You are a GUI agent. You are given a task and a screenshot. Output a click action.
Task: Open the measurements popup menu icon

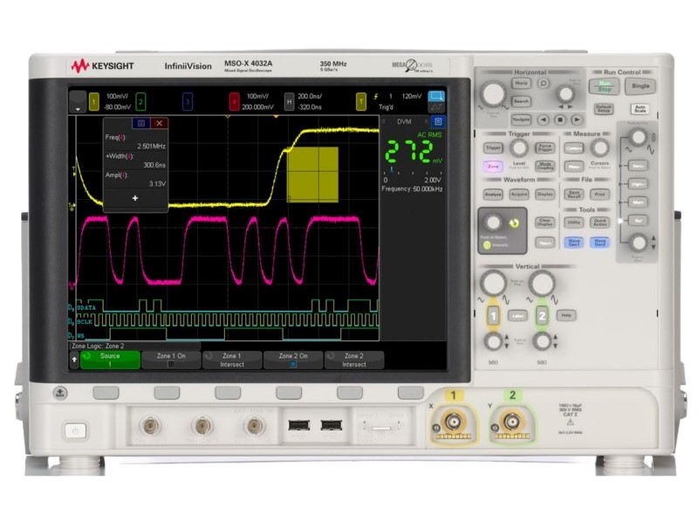point(140,123)
